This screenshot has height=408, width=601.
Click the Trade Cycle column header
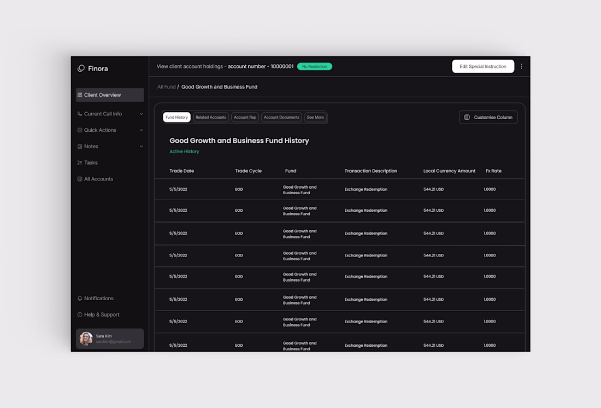coord(249,171)
